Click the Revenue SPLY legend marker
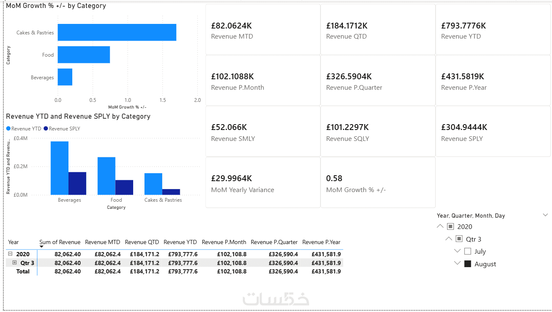The height and width of the screenshot is (312, 552). [x=46, y=129]
